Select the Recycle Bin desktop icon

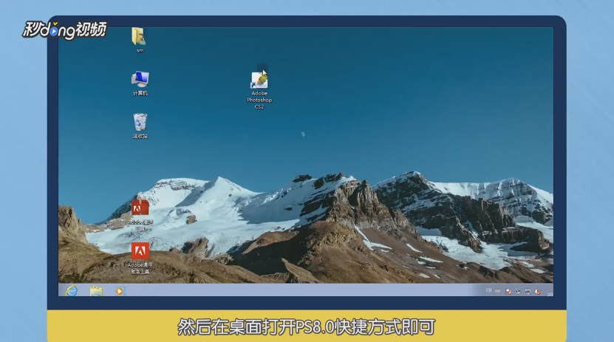click(140, 122)
